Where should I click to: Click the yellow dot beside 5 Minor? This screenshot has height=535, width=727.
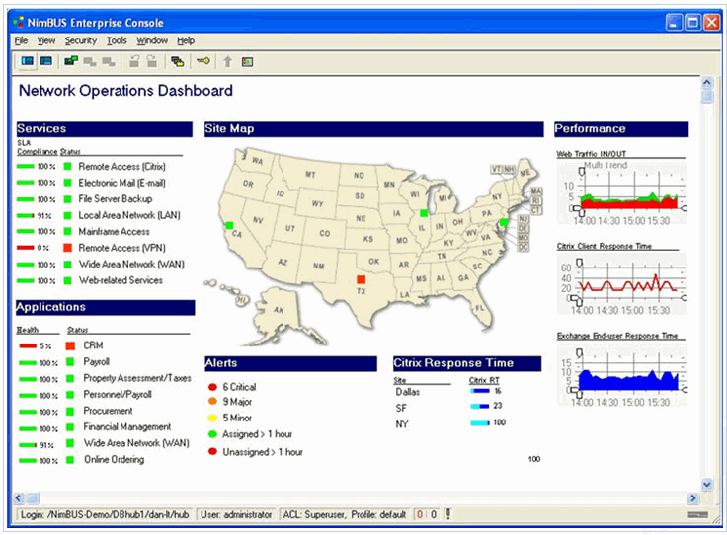click(212, 418)
